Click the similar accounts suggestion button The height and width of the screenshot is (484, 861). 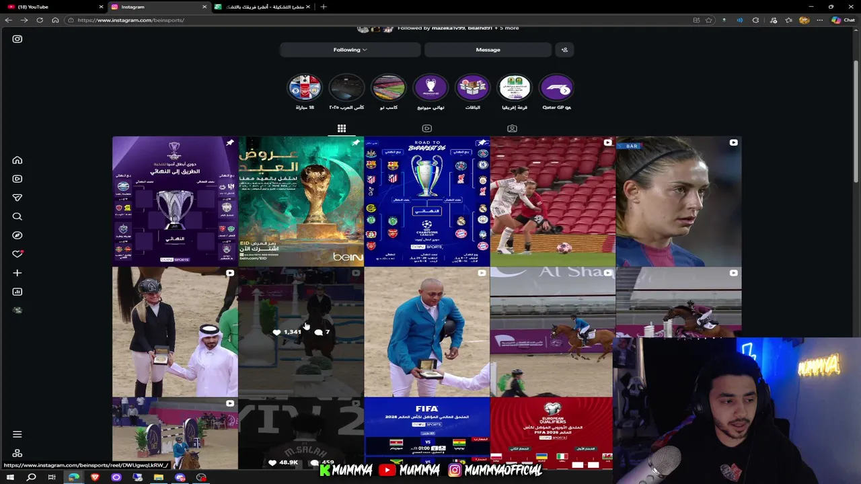coord(564,50)
